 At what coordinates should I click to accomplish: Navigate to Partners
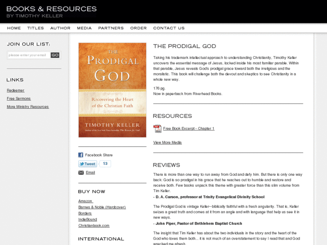(x=111, y=28)
